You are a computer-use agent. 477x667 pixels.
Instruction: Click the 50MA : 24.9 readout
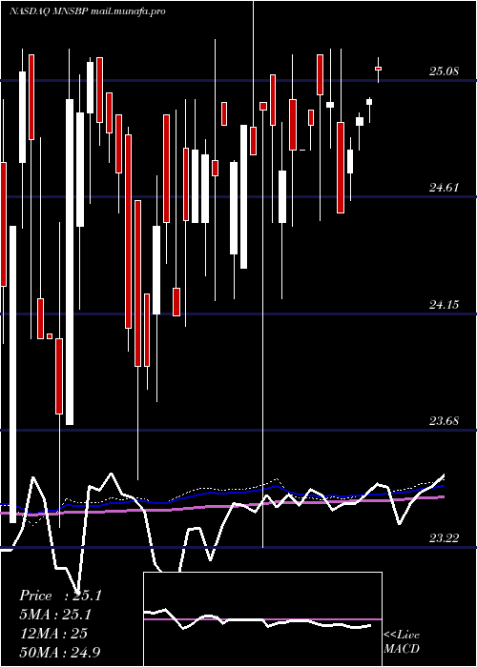click(60, 652)
